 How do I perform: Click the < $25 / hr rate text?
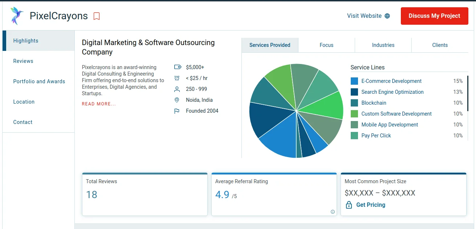coord(197,78)
